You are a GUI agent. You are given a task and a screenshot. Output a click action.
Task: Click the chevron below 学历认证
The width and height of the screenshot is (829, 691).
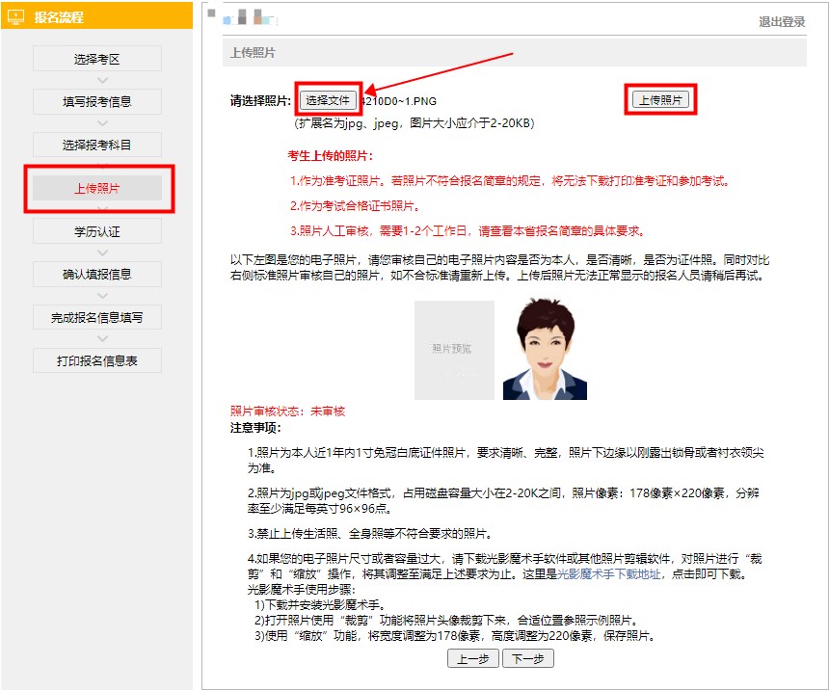pos(97,252)
